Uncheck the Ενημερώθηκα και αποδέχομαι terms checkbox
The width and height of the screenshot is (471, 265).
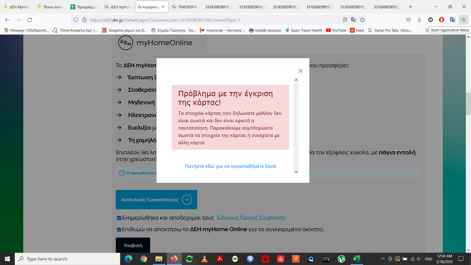pos(119,218)
